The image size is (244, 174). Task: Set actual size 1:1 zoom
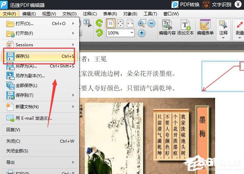pos(111,23)
